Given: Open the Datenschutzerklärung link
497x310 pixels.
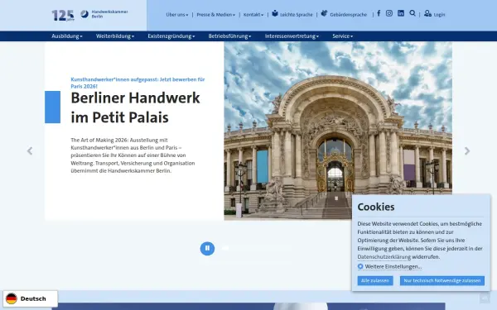Looking at the screenshot, I should point(384,257).
